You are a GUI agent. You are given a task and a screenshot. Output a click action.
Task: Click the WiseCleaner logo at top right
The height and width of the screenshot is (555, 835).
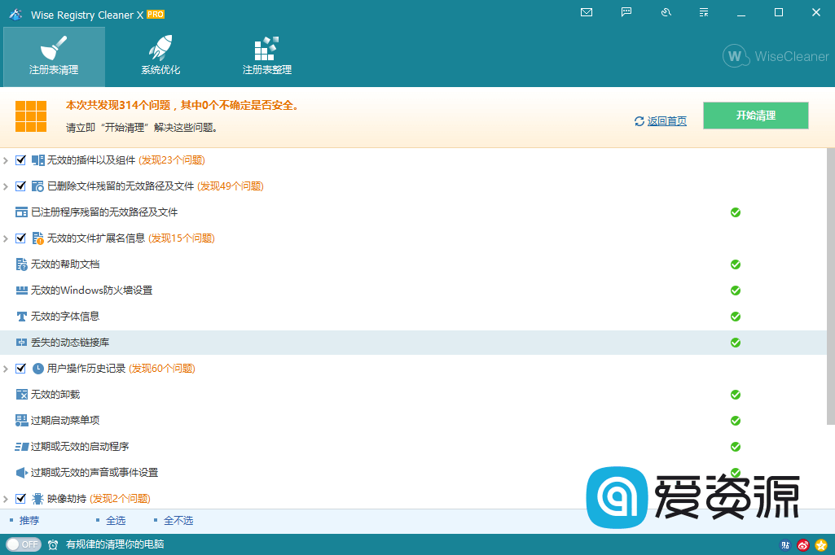coord(773,56)
